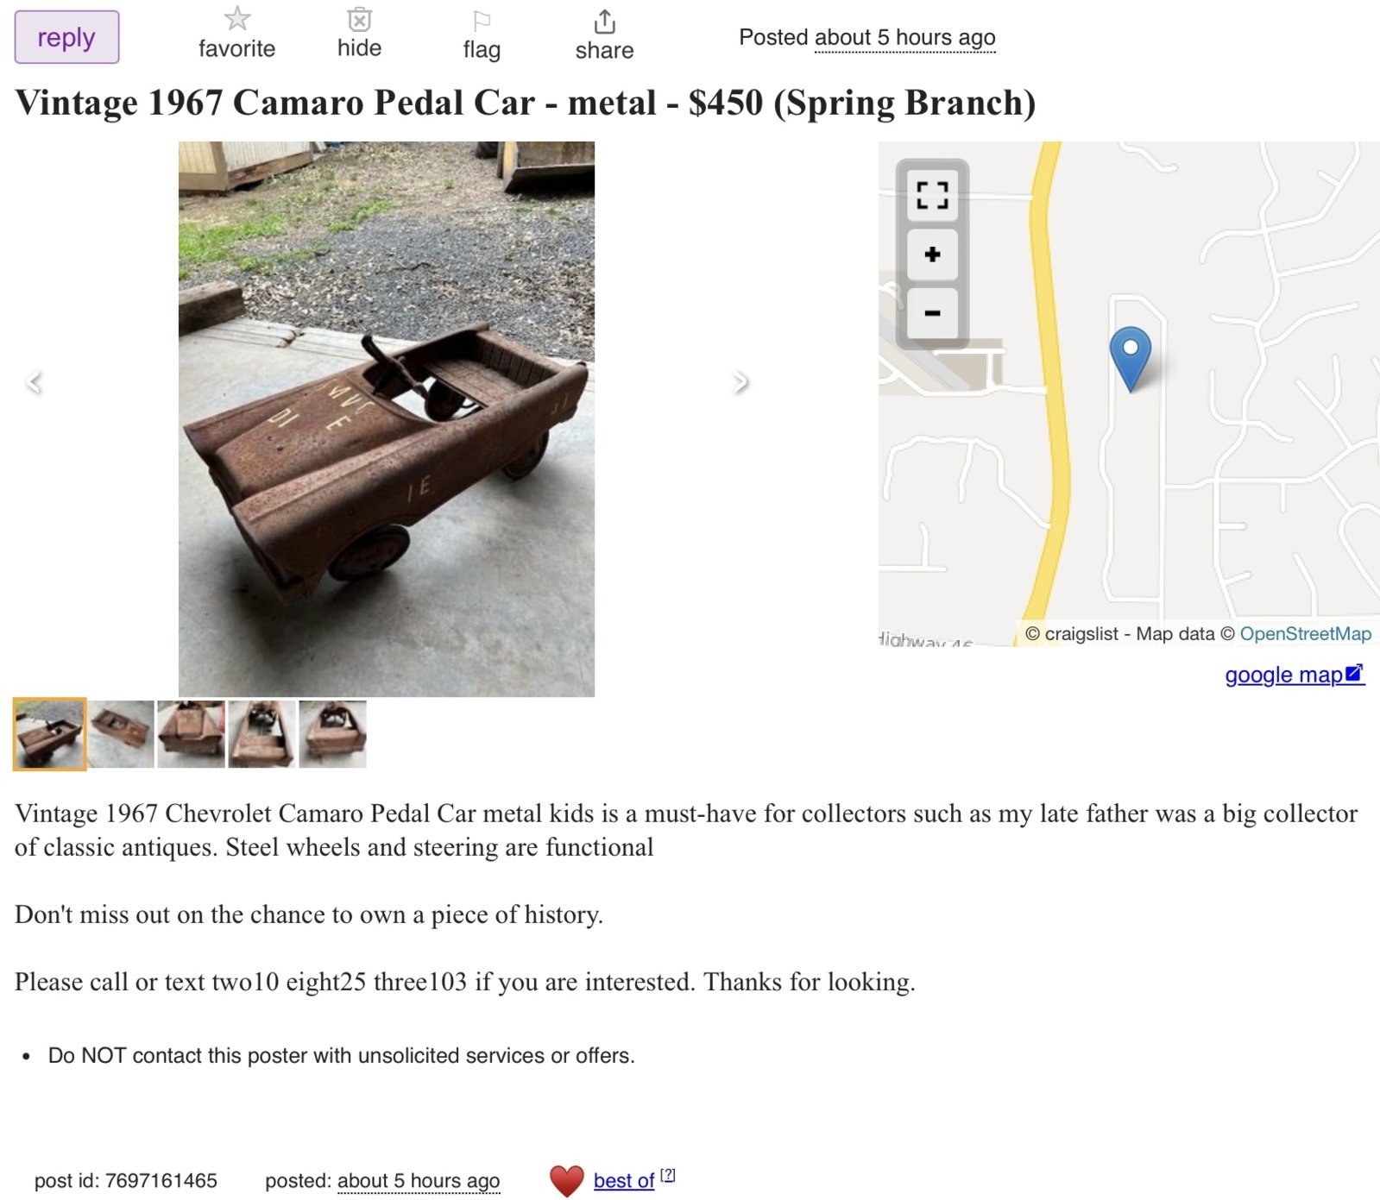This screenshot has width=1380, height=1200.
Task: Flag this posting using the flag icon
Action: point(482,21)
